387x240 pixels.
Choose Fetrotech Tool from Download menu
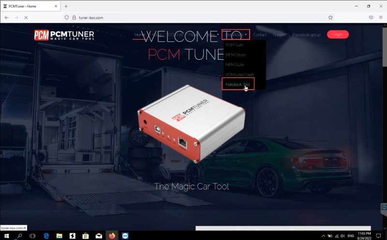point(238,84)
